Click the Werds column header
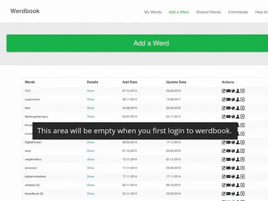This screenshot has height=201, width=268. click(30, 82)
